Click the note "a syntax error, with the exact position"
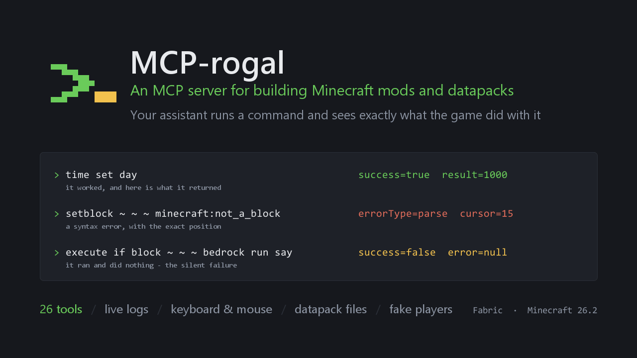The width and height of the screenshot is (637, 358). [143, 227]
